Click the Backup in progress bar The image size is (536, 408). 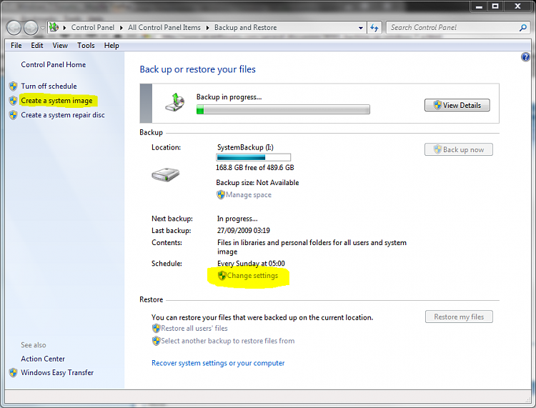tap(283, 109)
